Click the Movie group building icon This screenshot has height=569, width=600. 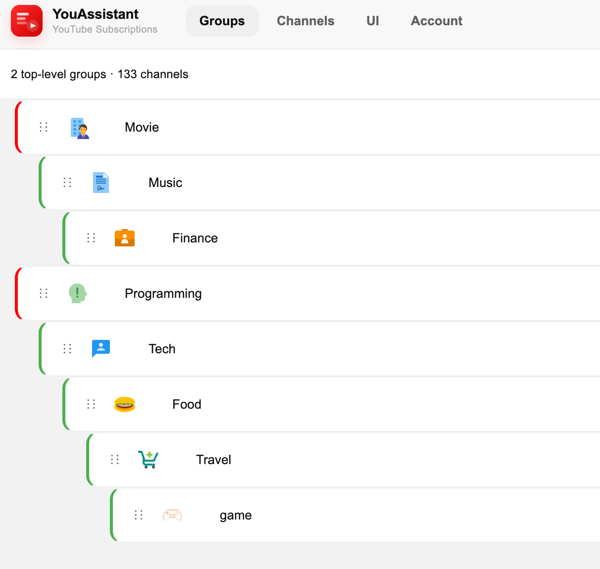80,128
